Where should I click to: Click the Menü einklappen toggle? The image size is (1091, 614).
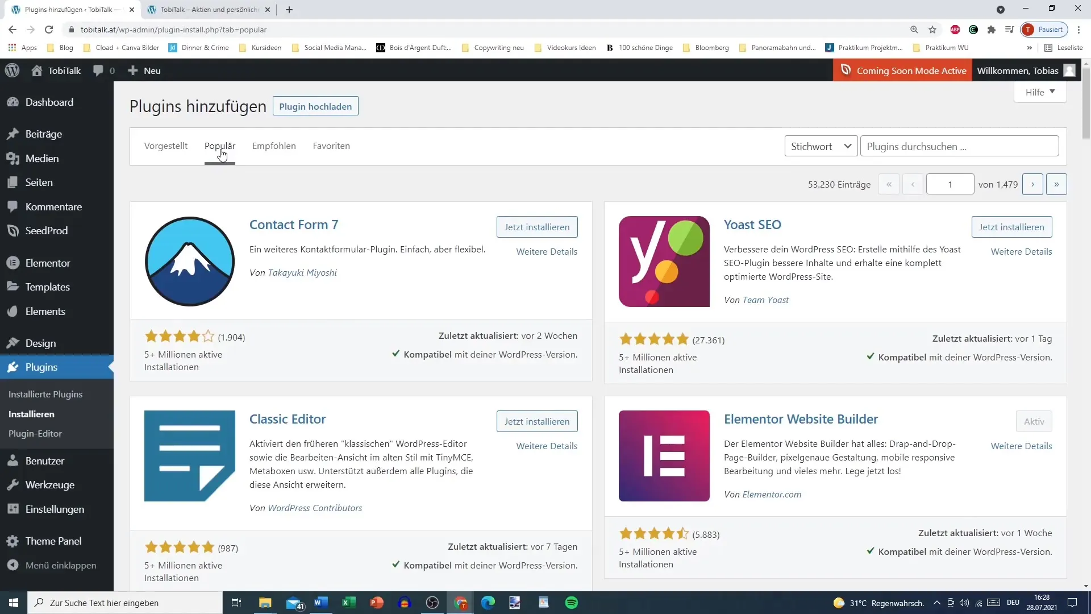[61, 565]
